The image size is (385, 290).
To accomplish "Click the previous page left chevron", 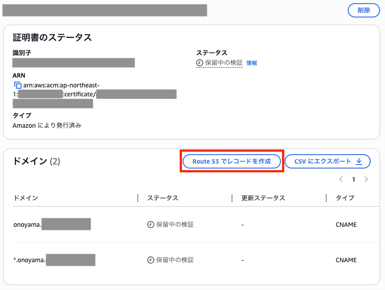I will (341, 179).
